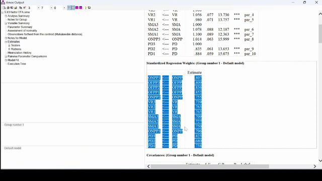Select the Estimates label in the tree
Image resolution: width=322 pixels, height=181 pixels.
(x=14, y=42)
